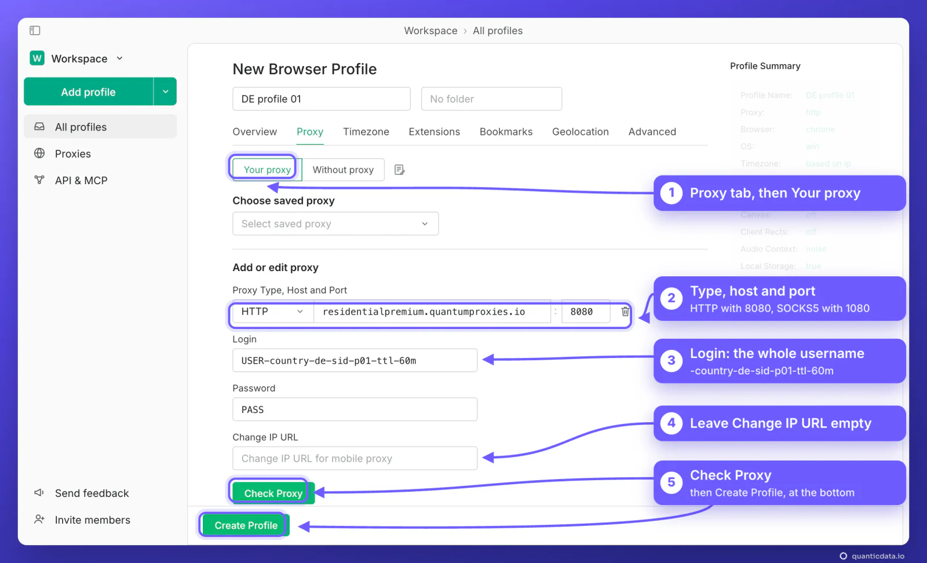
Task: Switch to the Timezone tab
Action: [366, 131]
